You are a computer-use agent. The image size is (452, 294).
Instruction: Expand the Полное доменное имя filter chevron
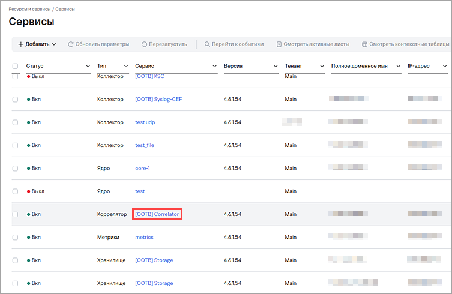[x=399, y=66]
